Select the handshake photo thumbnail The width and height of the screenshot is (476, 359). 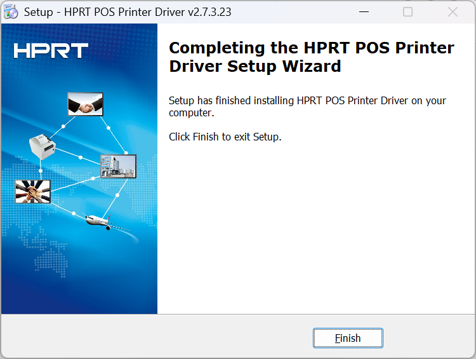click(85, 104)
